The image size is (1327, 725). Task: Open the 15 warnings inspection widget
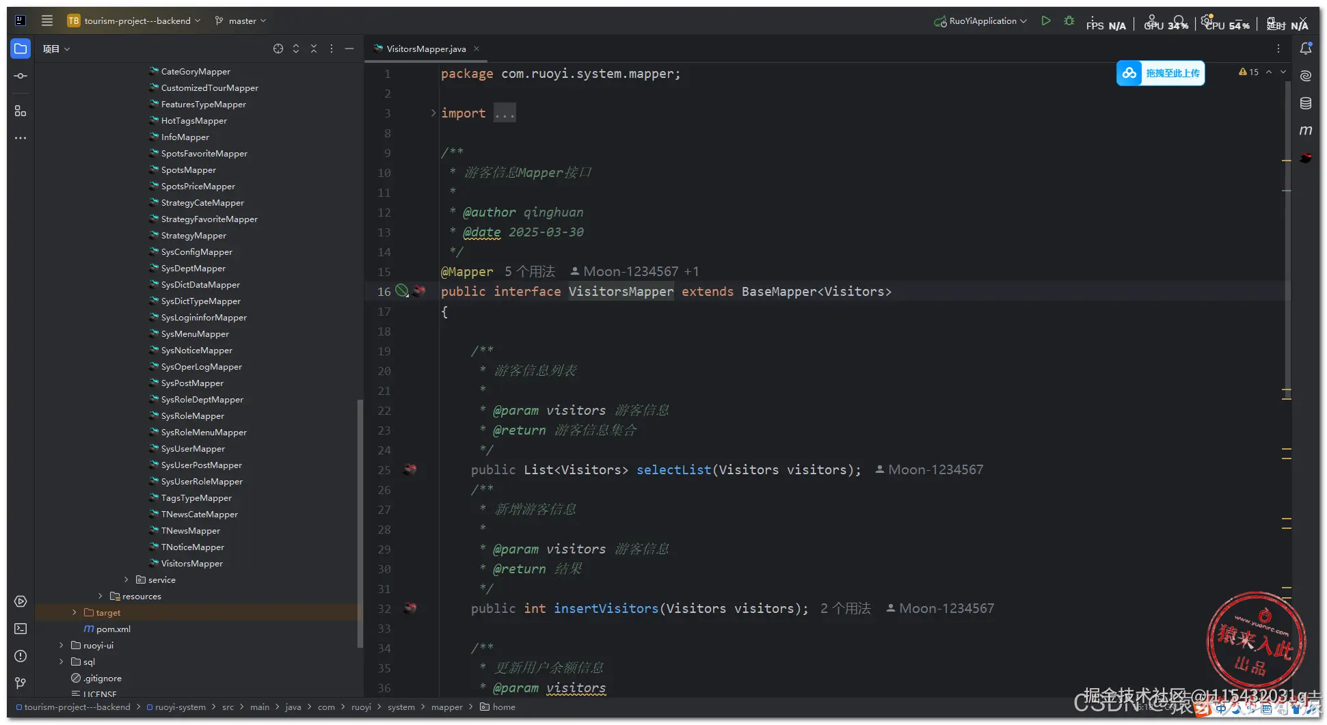click(x=1248, y=72)
